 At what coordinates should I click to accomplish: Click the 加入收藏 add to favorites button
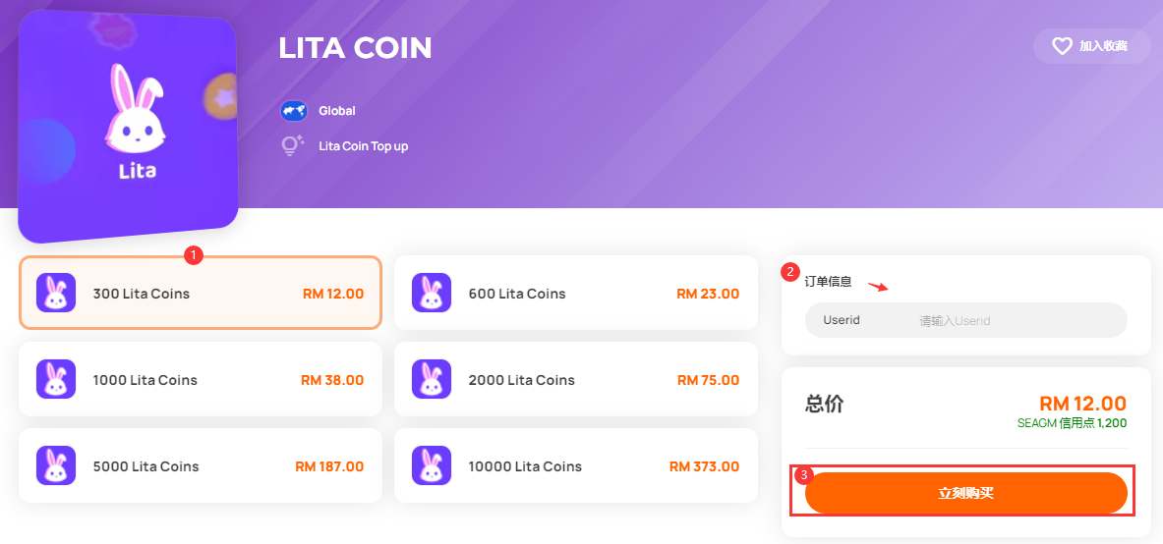coord(1092,46)
